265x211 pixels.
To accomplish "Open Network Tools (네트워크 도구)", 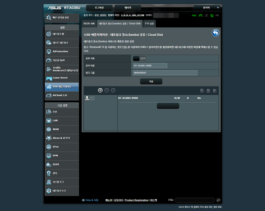I will (x=62, y=191).
